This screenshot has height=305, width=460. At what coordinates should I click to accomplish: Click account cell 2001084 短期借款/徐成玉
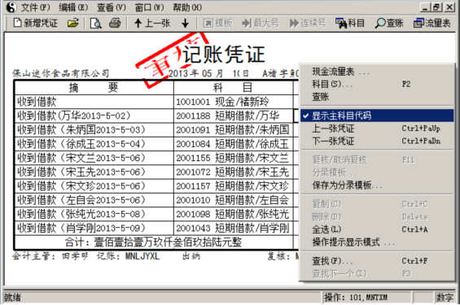pyautogui.click(x=234, y=144)
